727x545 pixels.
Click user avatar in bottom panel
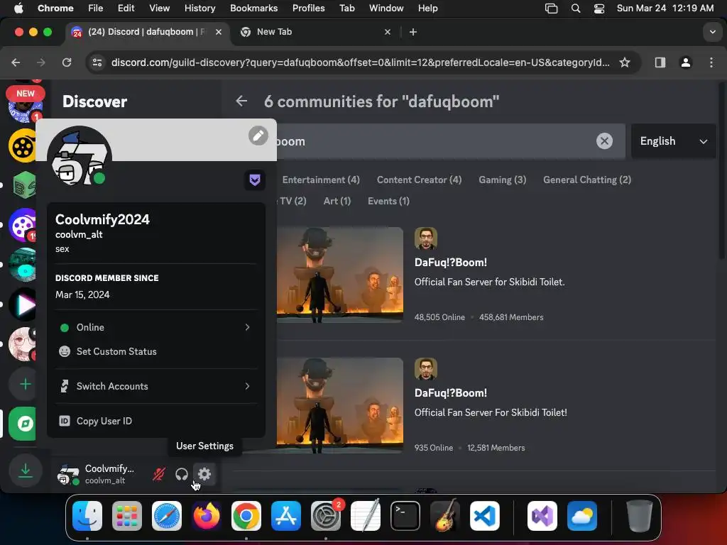click(68, 475)
